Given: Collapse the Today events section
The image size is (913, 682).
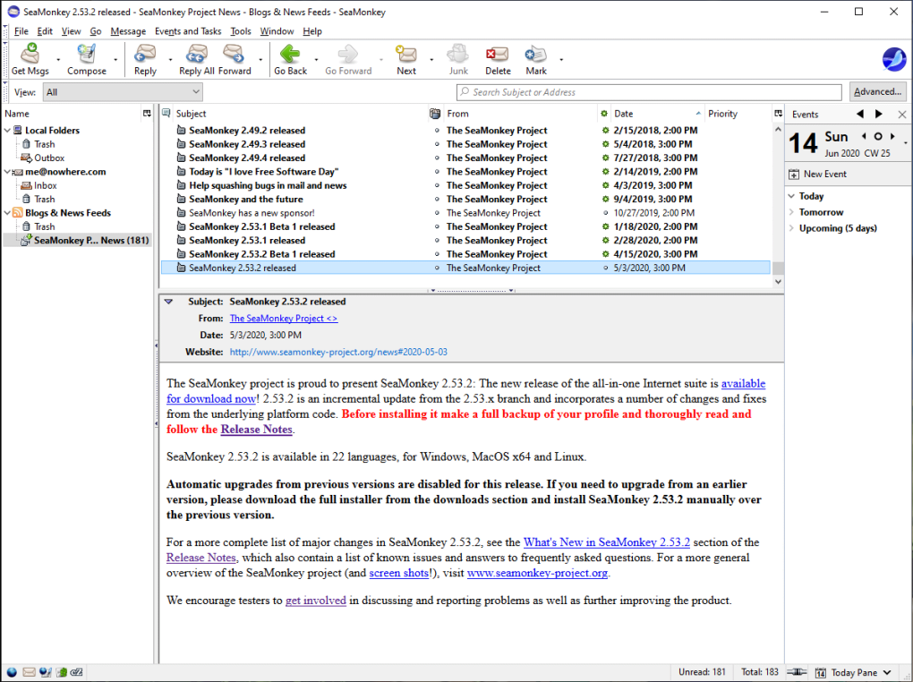Looking at the screenshot, I should 791,196.
